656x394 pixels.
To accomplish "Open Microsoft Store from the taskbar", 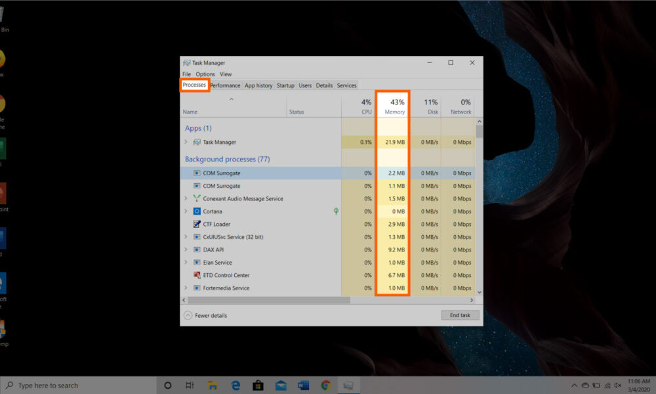I will 258,385.
